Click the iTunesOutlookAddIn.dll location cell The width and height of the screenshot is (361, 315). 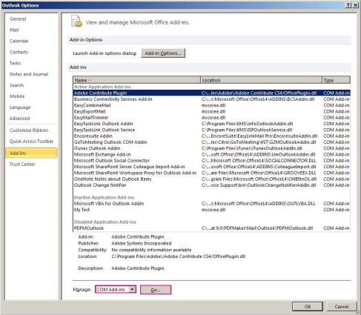click(252, 148)
